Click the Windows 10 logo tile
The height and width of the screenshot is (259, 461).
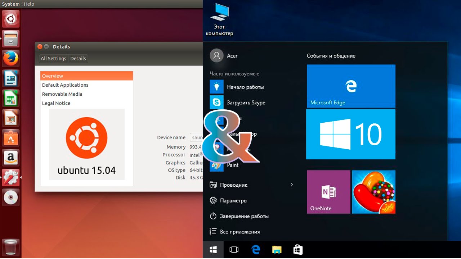point(351,134)
